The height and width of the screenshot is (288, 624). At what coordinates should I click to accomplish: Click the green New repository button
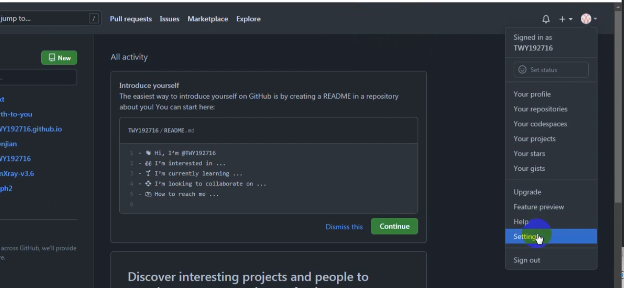(59, 58)
